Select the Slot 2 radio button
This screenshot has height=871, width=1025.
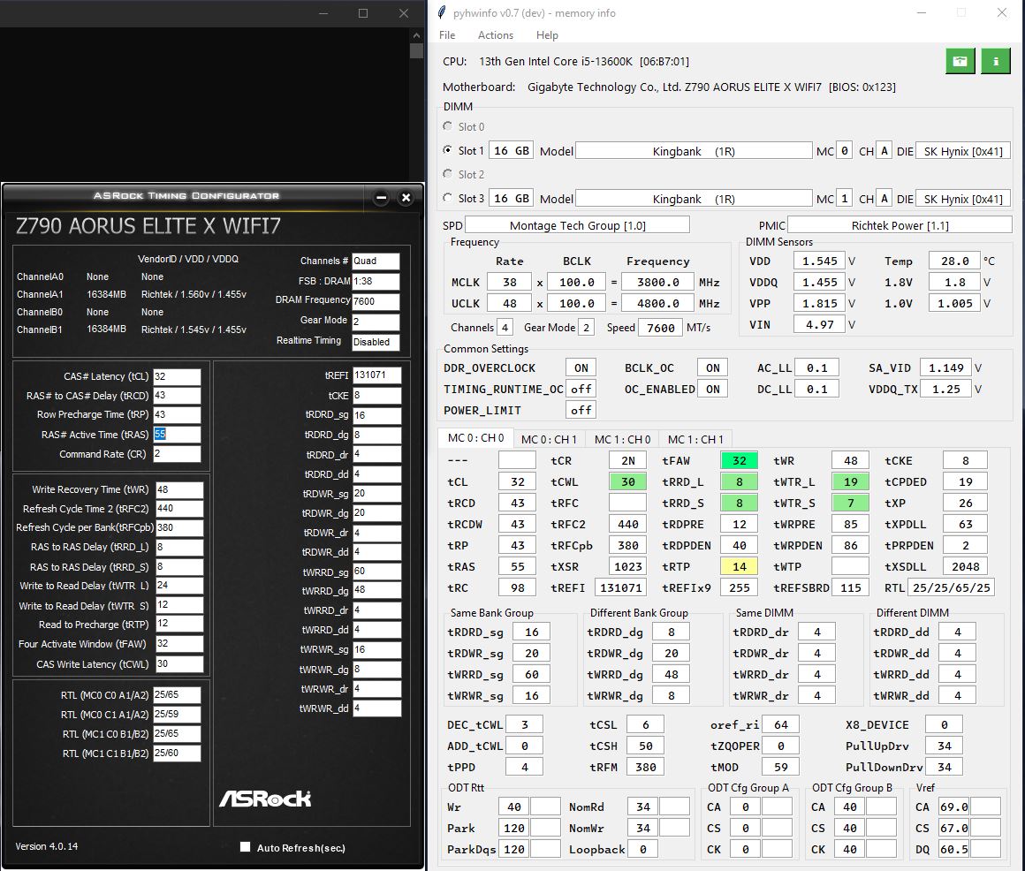(448, 174)
